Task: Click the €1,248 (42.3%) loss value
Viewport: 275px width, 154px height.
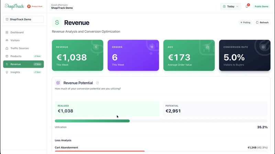Action: [x=257, y=147]
